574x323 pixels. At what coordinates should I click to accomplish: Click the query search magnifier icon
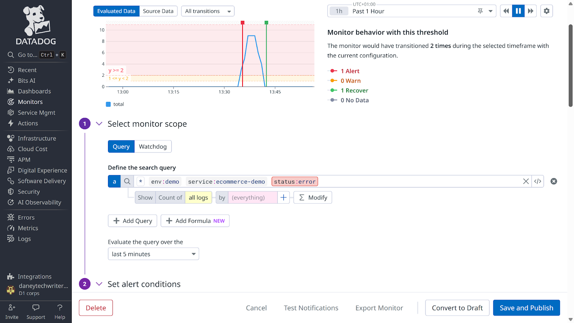pyautogui.click(x=127, y=181)
